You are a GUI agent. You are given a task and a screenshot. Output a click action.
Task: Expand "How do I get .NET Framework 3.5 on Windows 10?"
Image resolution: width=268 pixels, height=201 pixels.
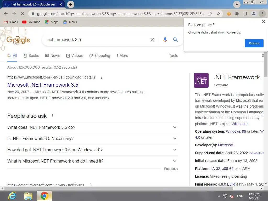coord(92,150)
